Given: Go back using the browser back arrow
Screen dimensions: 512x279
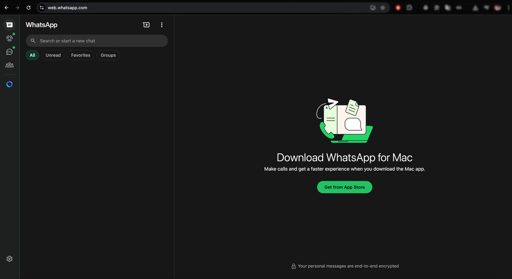Looking at the screenshot, I should tap(6, 8).
